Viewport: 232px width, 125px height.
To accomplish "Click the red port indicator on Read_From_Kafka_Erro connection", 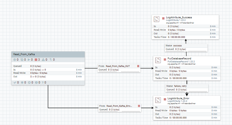I will 139,106.
